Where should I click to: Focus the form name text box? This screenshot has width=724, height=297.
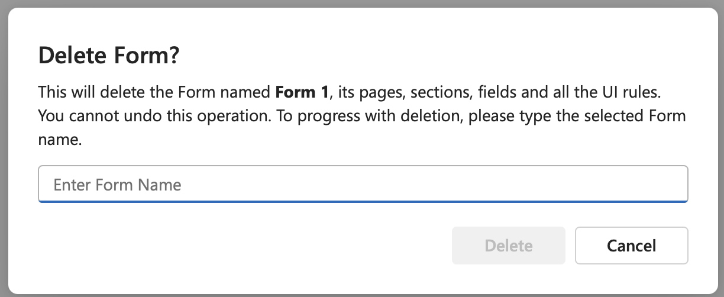point(363,184)
